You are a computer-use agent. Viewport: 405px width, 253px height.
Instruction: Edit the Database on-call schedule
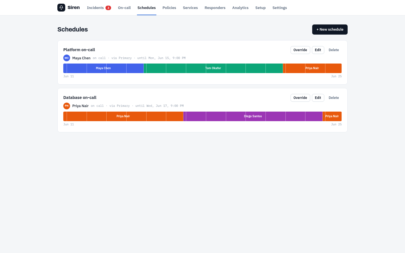coord(318,98)
